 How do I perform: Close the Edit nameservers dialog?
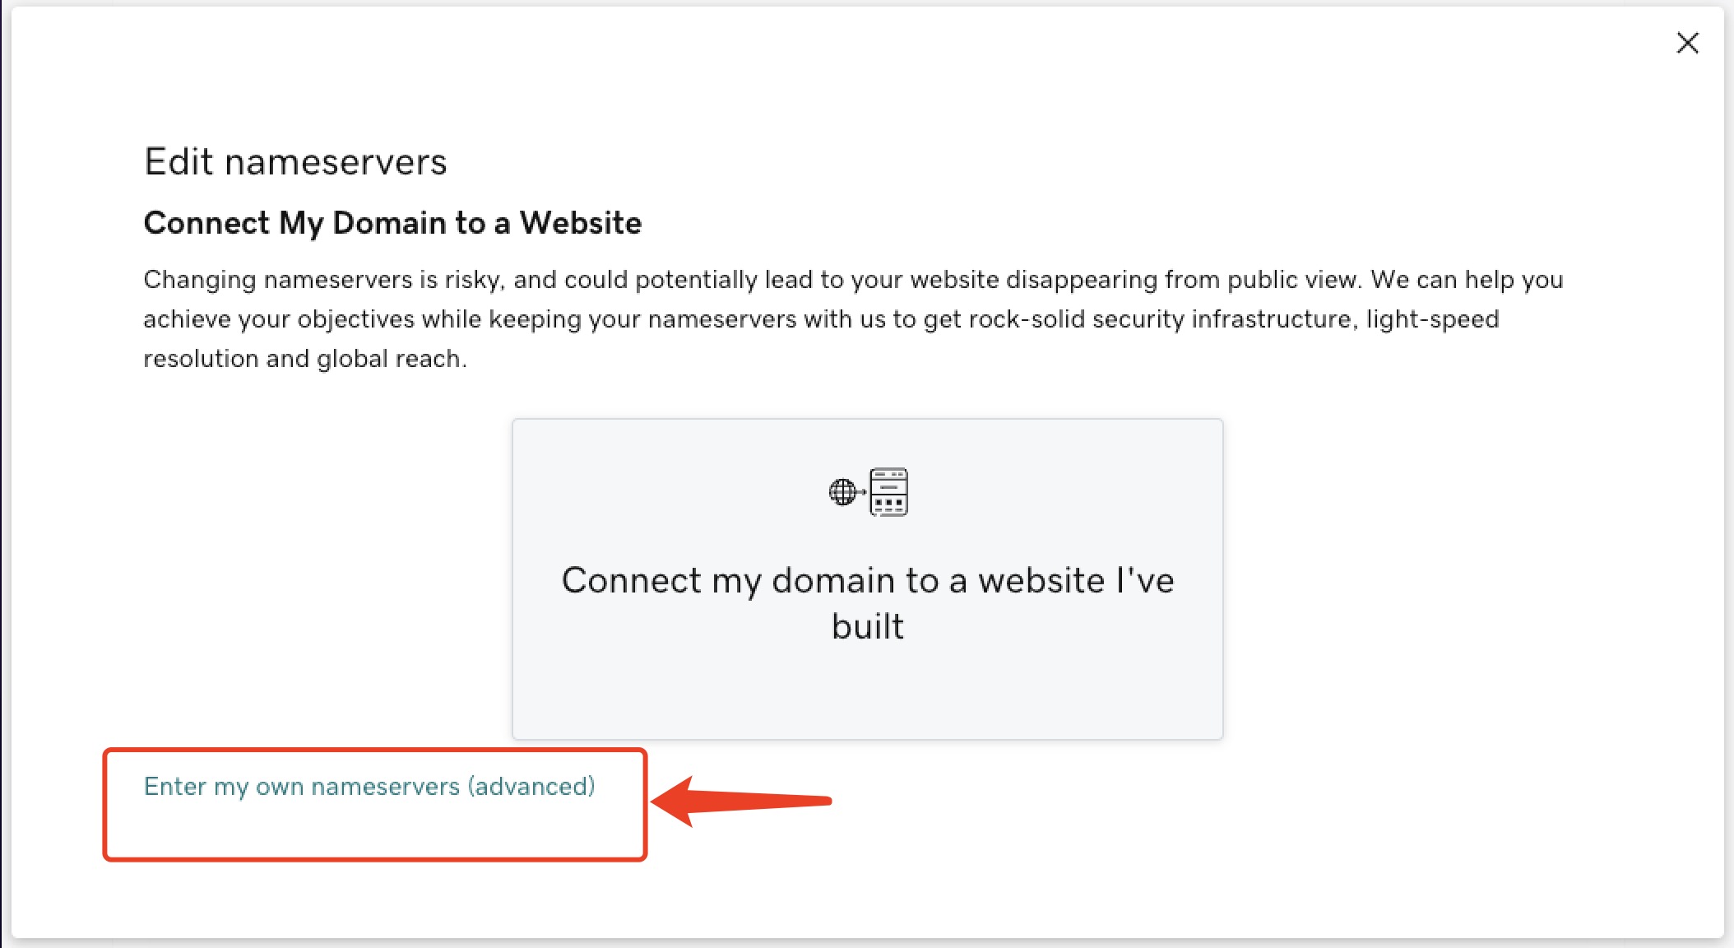[1687, 43]
